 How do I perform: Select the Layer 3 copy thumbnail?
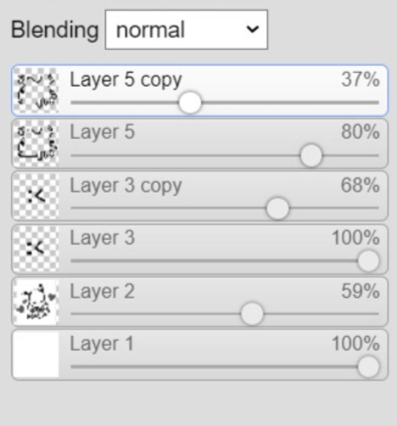36,196
